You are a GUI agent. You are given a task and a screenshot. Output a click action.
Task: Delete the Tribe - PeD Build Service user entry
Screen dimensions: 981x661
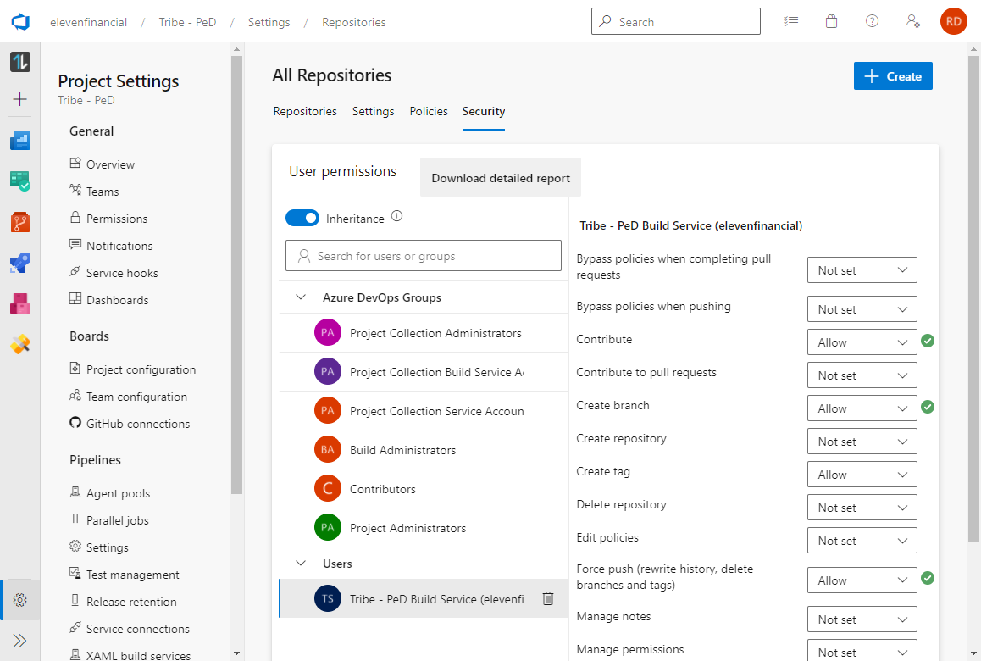point(548,598)
